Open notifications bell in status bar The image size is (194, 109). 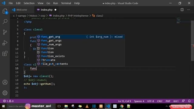(x=189, y=101)
